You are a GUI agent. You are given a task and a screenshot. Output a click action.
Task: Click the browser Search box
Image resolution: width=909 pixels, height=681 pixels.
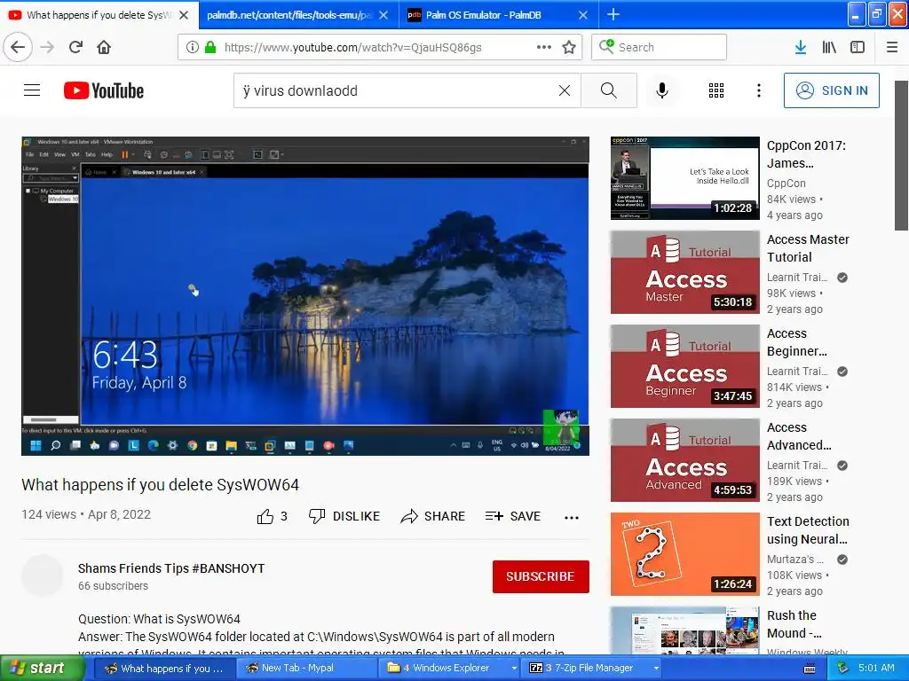tap(659, 47)
